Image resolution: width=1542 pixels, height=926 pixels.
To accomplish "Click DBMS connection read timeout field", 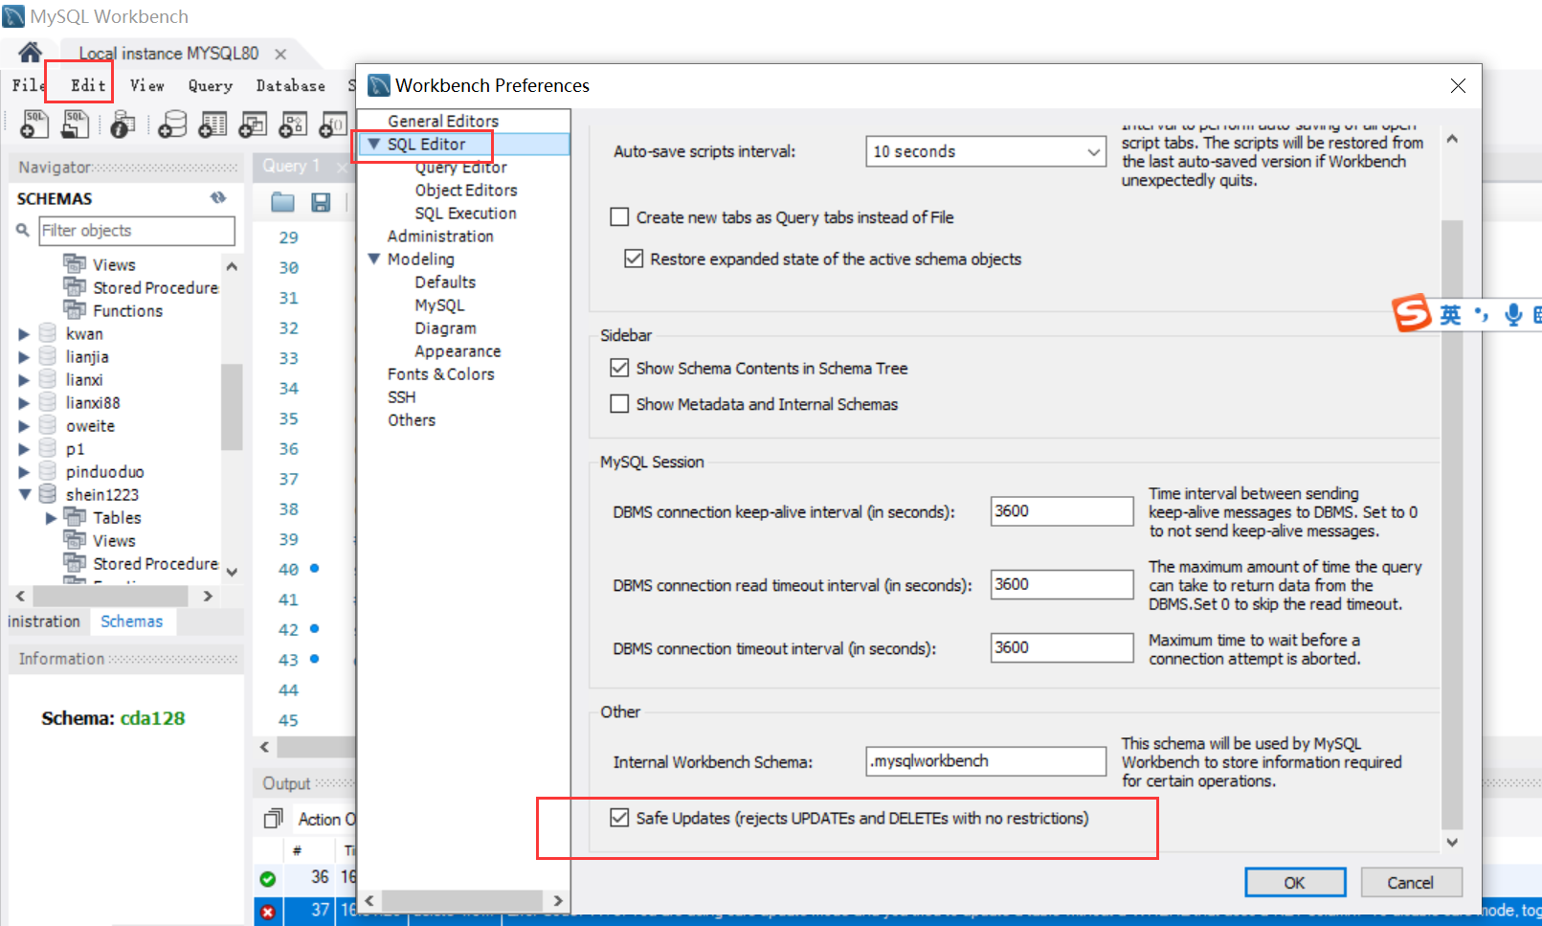I will point(1062,584).
